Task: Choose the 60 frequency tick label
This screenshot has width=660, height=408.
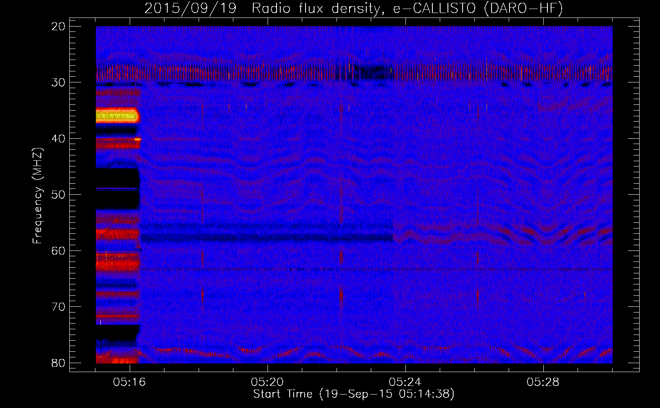Action: point(58,251)
